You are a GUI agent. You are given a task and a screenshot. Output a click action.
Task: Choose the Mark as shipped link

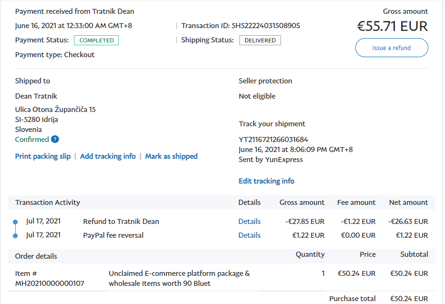point(171,156)
